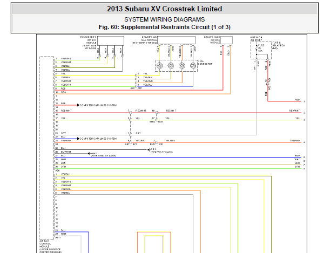Select the "YEL" label beside off-page reference 3
324x253 pixels.
tap(298, 118)
